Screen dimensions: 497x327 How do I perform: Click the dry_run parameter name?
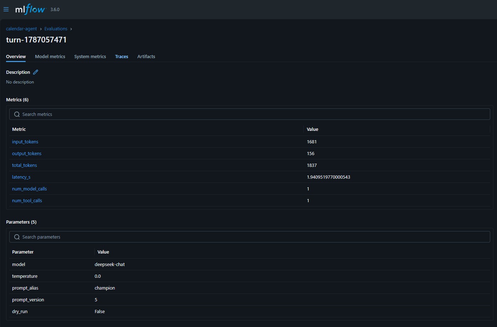[20, 311]
